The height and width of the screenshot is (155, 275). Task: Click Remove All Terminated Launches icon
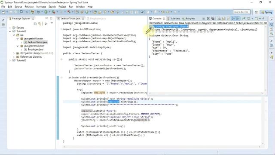213,19
